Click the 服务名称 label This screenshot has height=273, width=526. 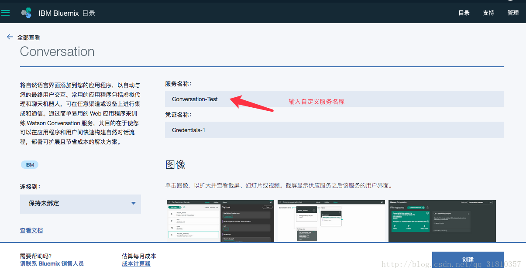(178, 83)
